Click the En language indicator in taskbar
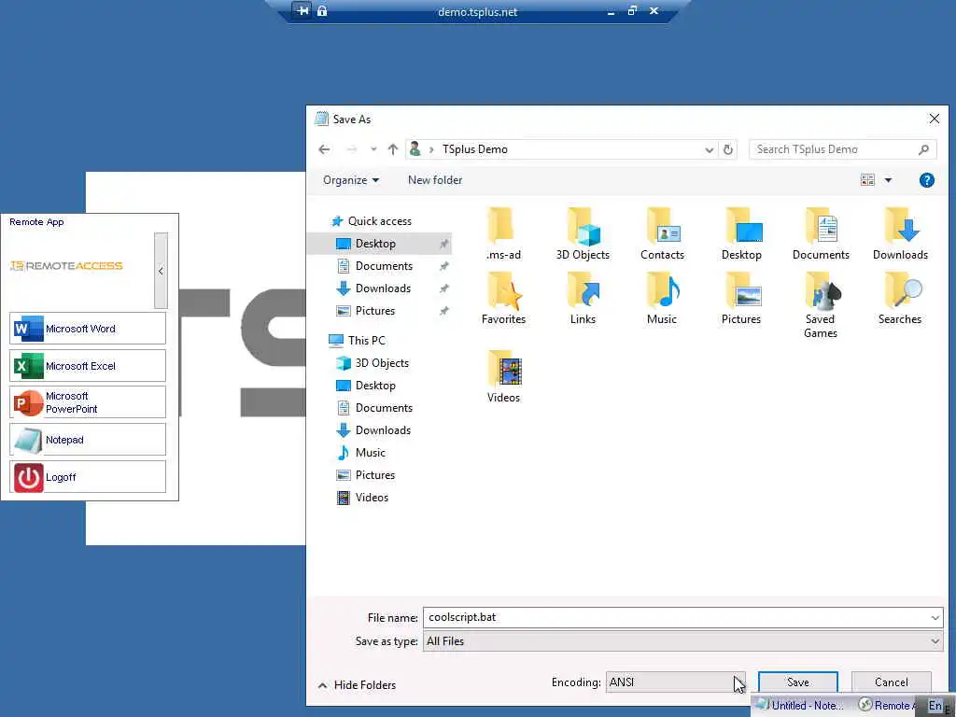956x717 pixels. 935,706
